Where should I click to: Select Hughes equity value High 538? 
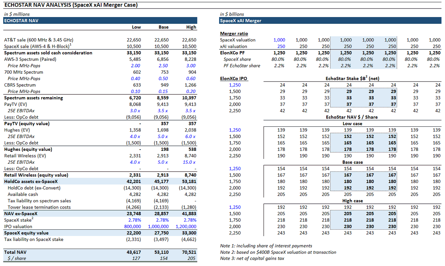(x=192, y=149)
